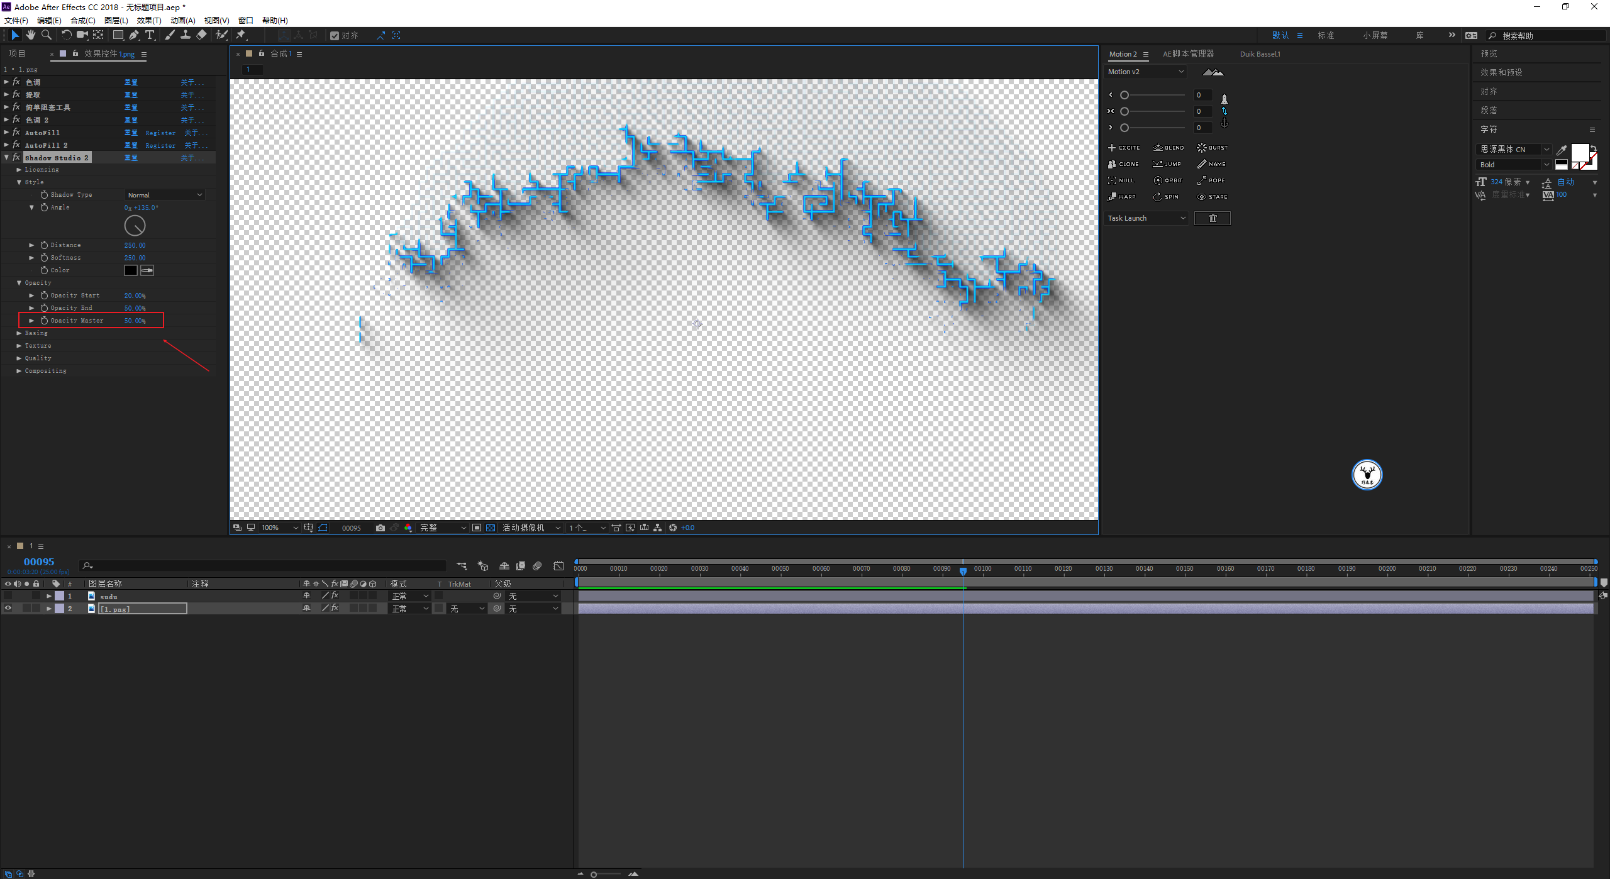Click the WARP tool in Motion panel

[1122, 197]
